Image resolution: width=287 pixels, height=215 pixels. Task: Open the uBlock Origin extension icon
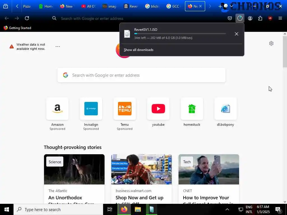pyautogui.click(x=270, y=18)
